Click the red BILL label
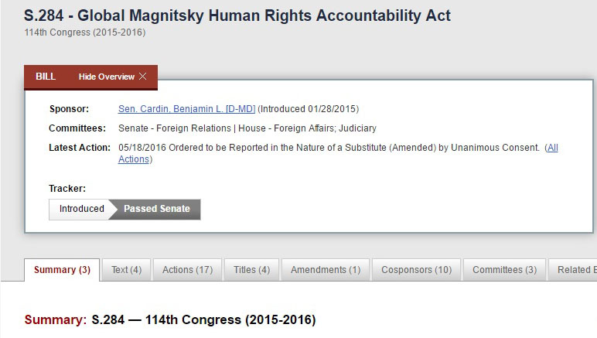The image size is (597, 338). tap(46, 77)
